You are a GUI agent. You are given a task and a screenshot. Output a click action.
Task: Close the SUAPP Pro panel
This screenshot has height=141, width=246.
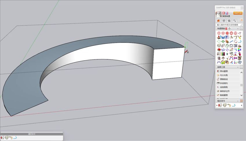(242, 8)
